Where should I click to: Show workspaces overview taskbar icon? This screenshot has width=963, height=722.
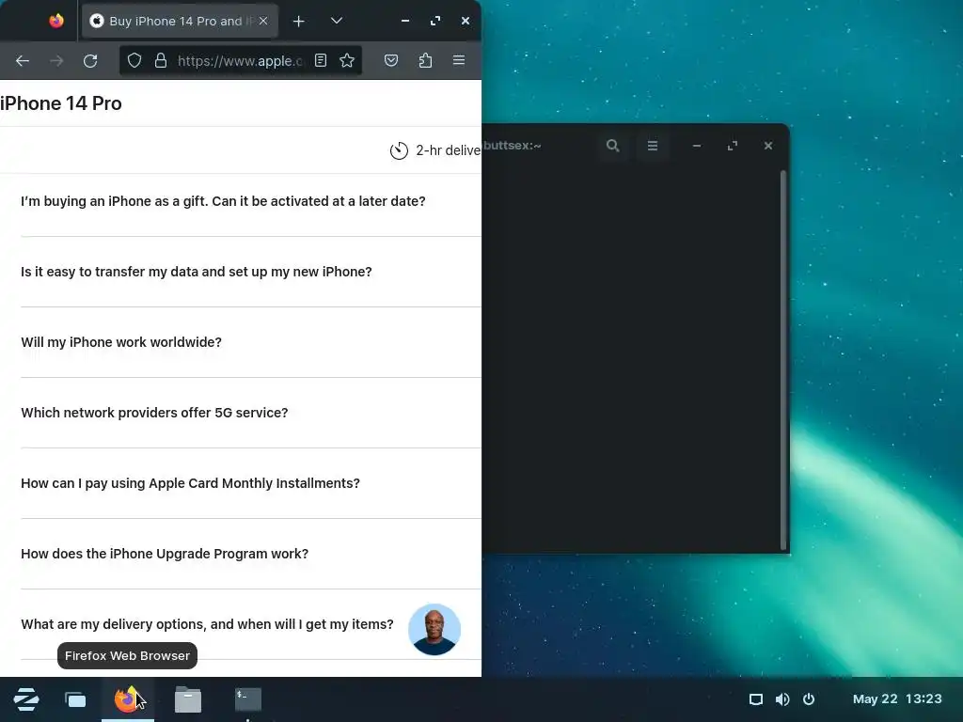point(75,699)
